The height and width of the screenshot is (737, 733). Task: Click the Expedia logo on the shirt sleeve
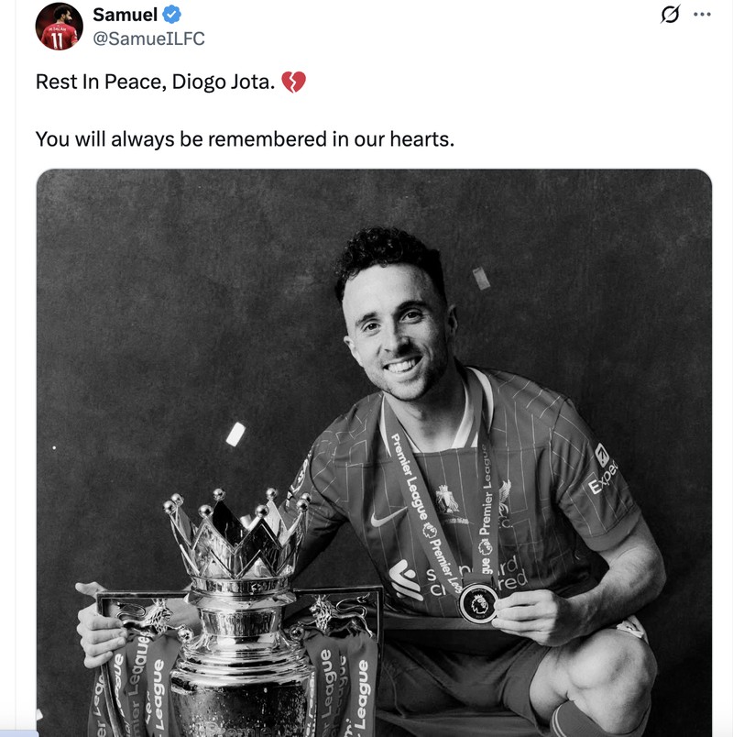[x=603, y=468]
